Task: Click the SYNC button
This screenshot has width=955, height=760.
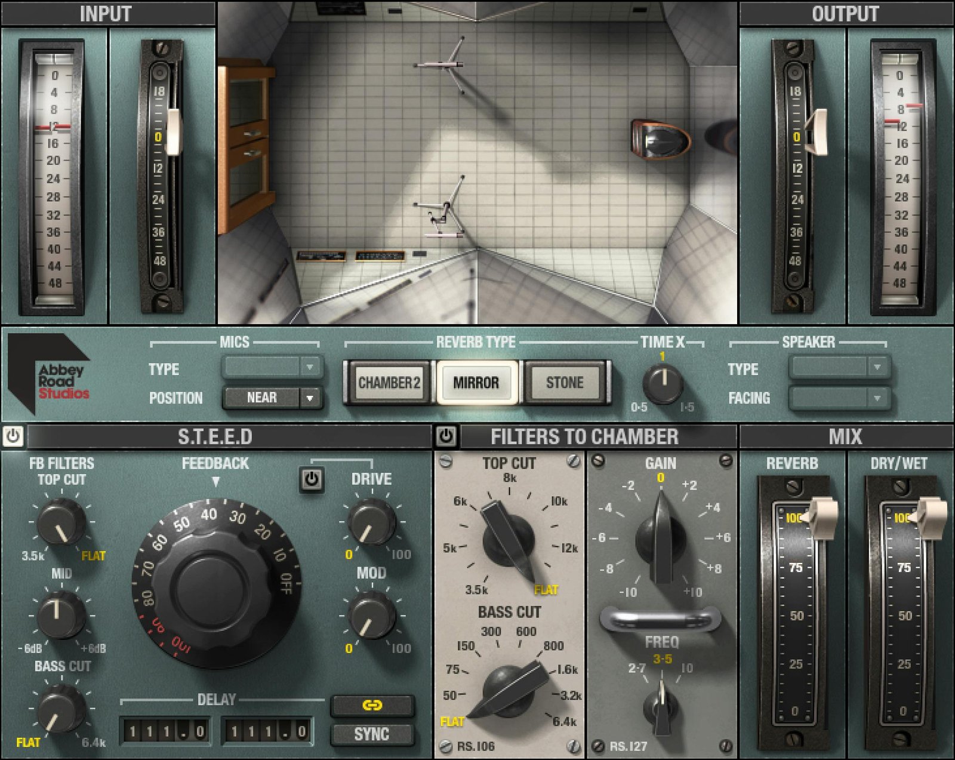Action: [372, 734]
